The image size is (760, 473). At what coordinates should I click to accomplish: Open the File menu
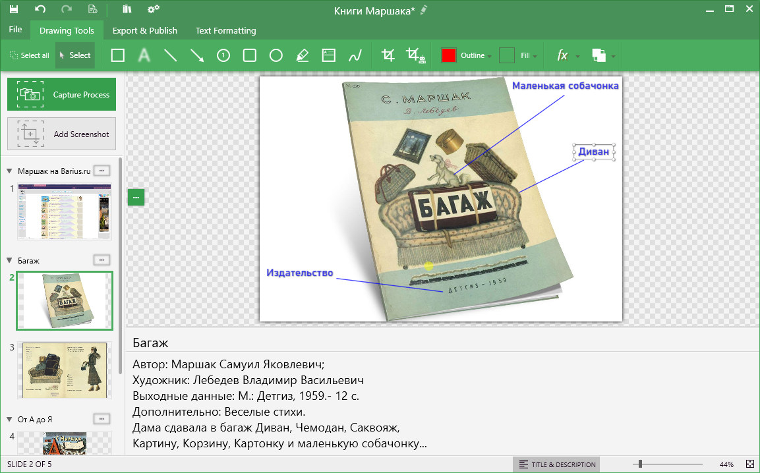pos(16,30)
